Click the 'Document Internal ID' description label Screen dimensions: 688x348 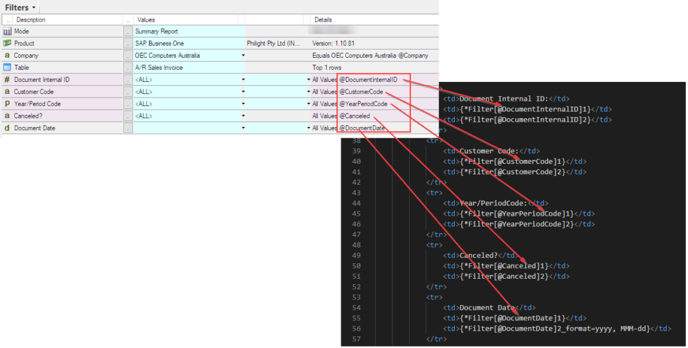(x=42, y=79)
